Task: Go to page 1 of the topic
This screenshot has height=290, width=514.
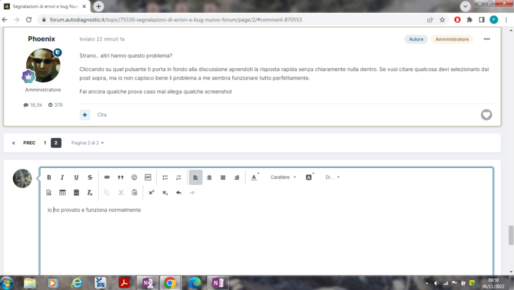Action: pyautogui.click(x=45, y=143)
